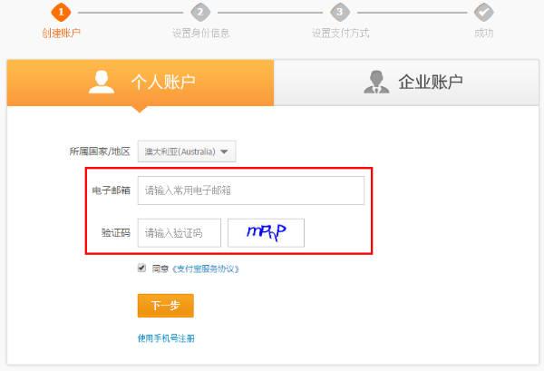Click the 设置支付方式 step label
Viewport: 544px width, 371px height.
click(x=340, y=34)
